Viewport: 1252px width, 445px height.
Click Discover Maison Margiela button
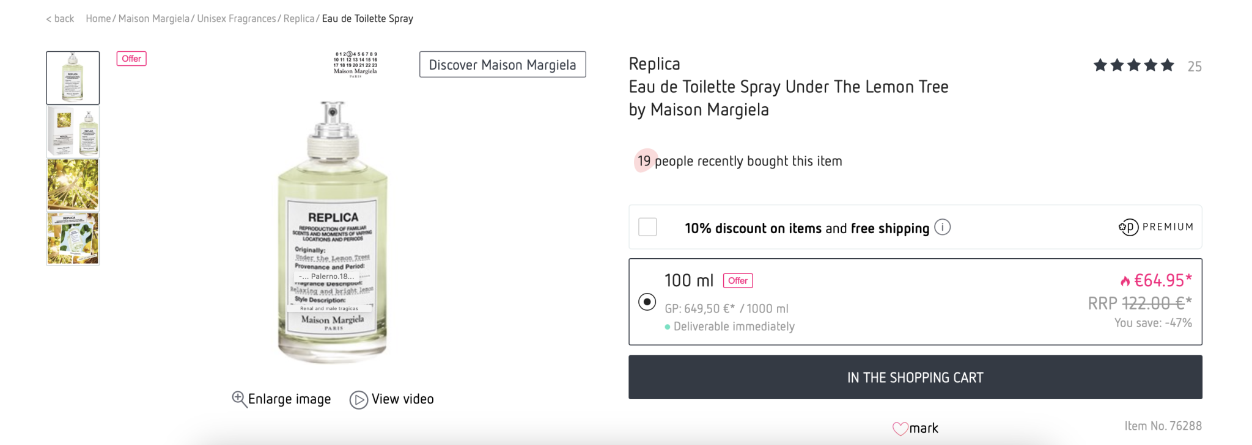click(x=502, y=65)
